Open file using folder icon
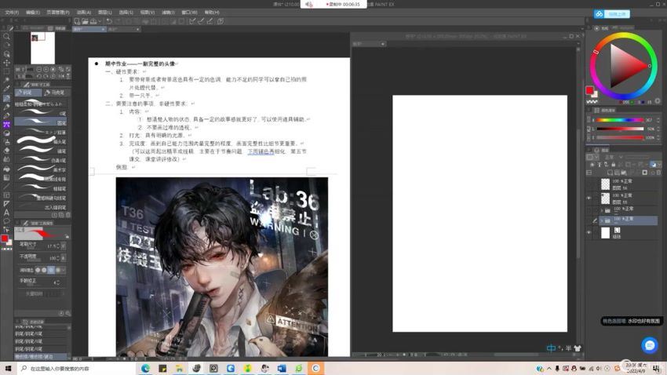 (x=85, y=21)
